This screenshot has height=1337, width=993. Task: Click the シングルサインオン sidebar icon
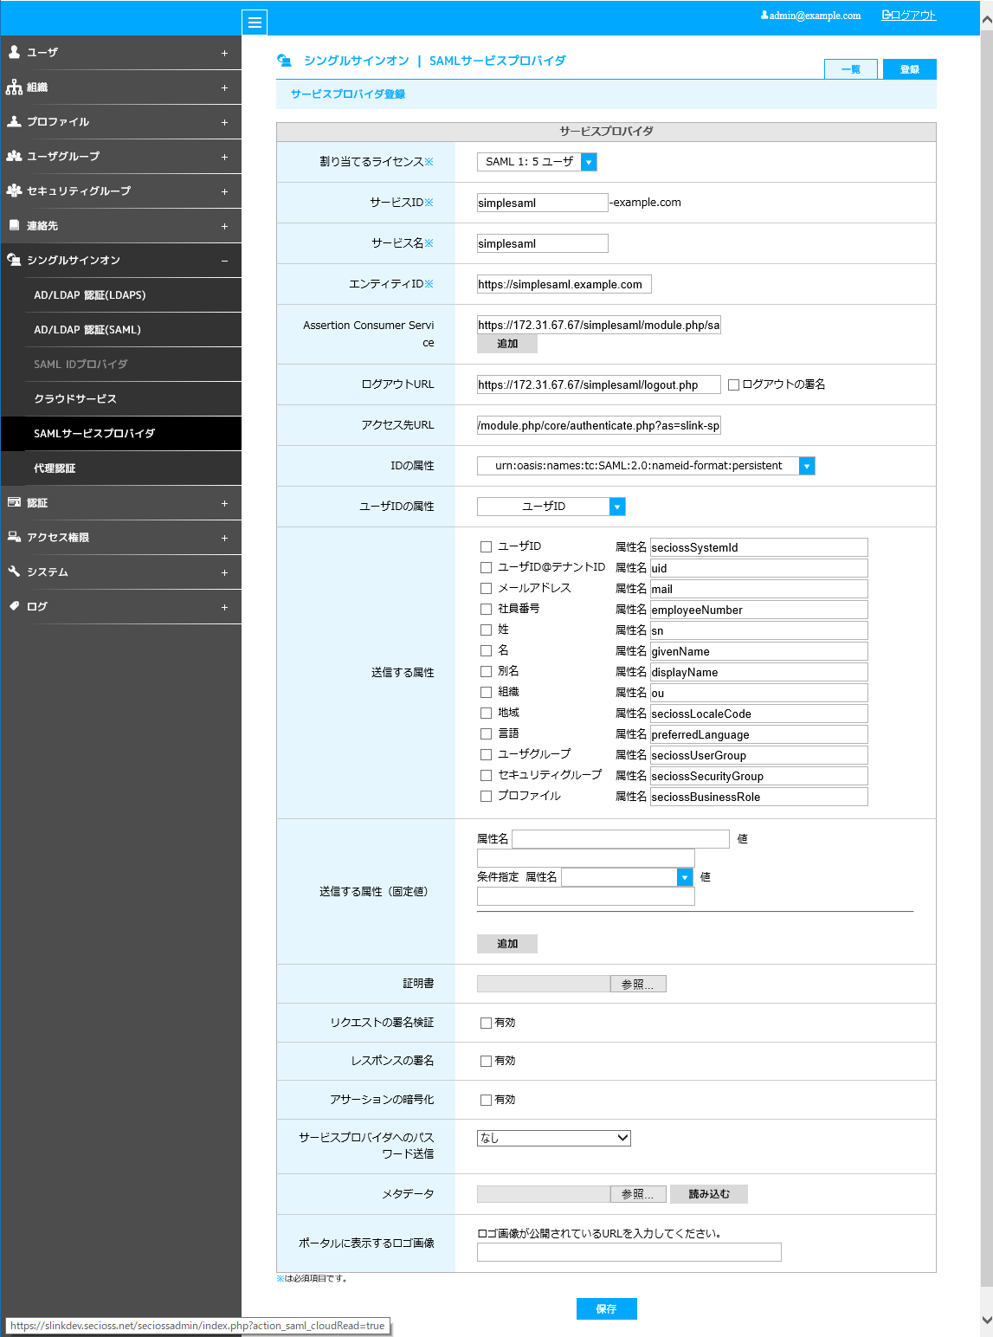point(14,260)
